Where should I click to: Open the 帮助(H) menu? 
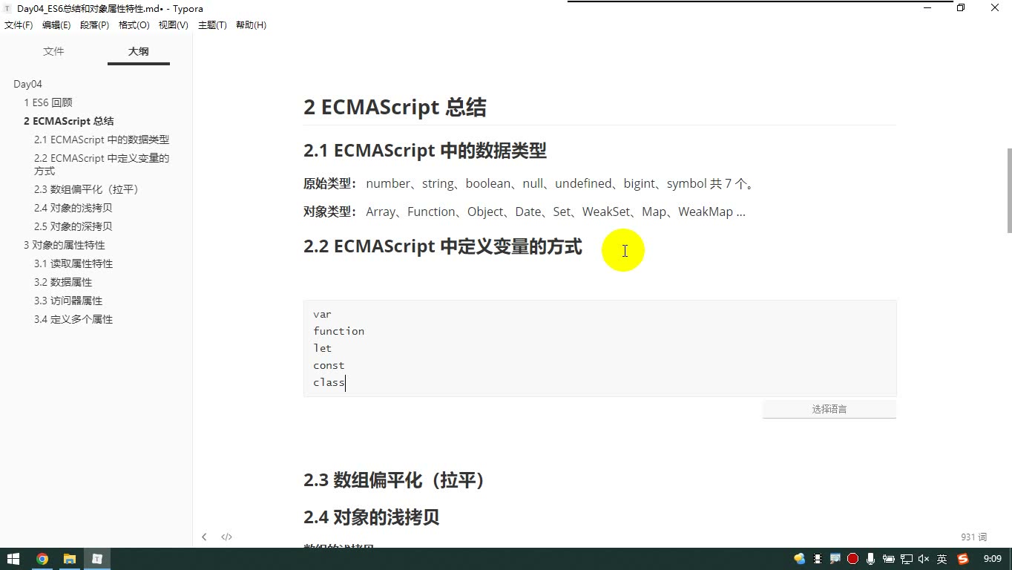click(251, 25)
